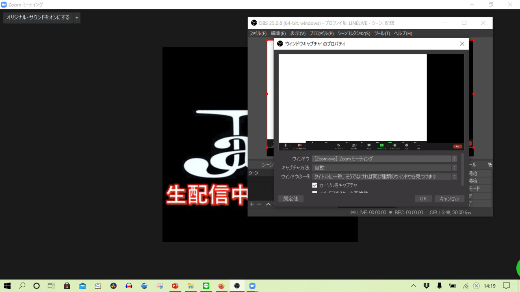The height and width of the screenshot is (292, 520).
Task: Open Dropbox tray icon
Action: pos(427,286)
